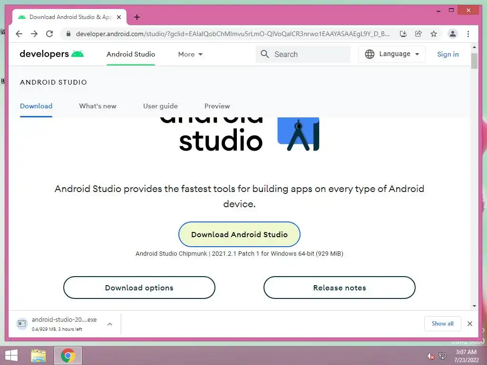This screenshot has width=487, height=365.
Task: Open the Release notes button
Action: click(x=340, y=288)
